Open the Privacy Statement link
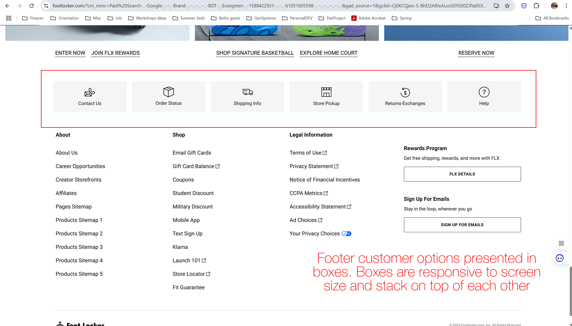The height and width of the screenshot is (326, 572). tap(314, 166)
